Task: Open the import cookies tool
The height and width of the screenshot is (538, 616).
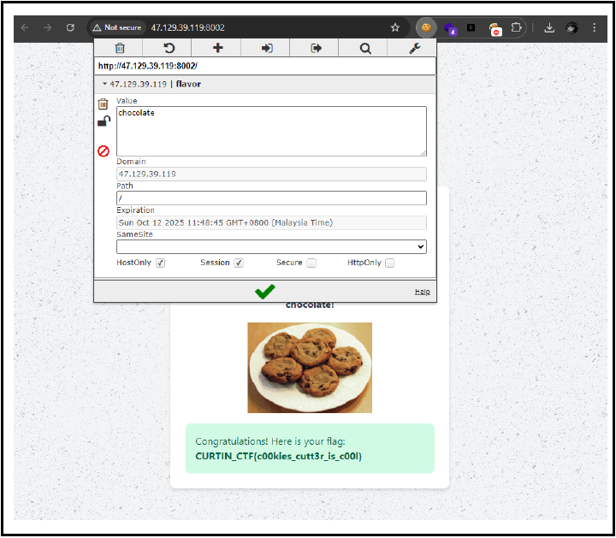Action: click(267, 49)
